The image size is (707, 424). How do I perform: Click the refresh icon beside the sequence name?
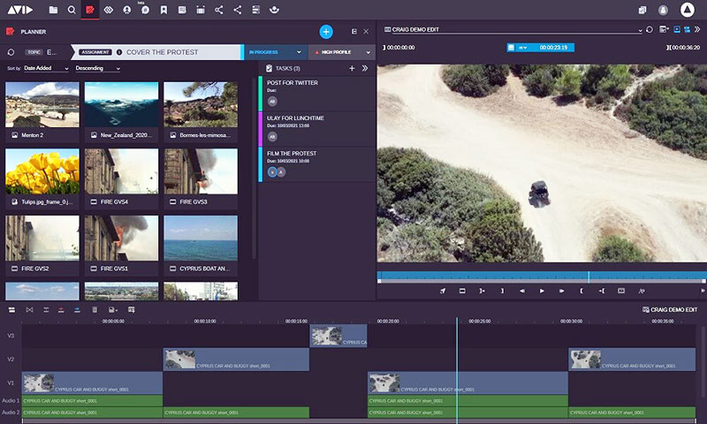click(650, 29)
